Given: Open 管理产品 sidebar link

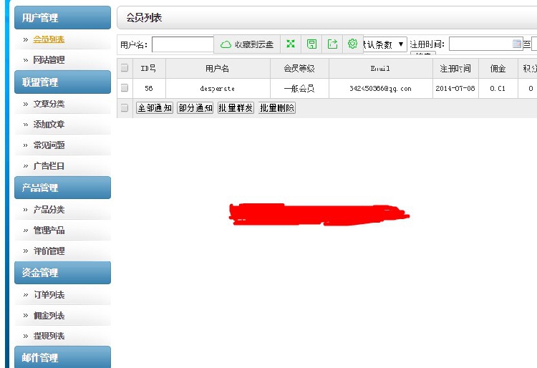Looking at the screenshot, I should [x=49, y=231].
